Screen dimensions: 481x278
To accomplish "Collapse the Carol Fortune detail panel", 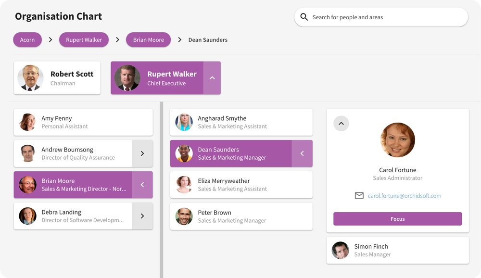I will click(341, 123).
